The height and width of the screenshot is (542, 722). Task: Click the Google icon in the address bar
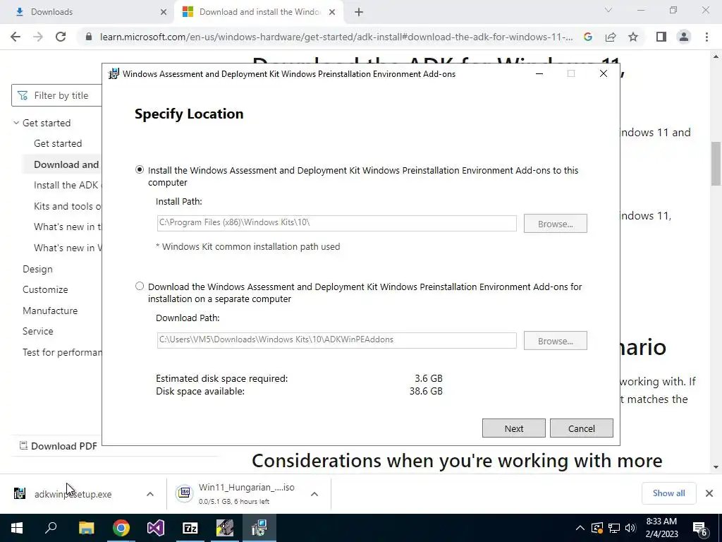587,37
